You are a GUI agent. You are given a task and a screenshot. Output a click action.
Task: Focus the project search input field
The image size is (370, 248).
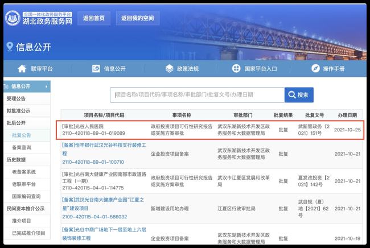(x=198, y=95)
